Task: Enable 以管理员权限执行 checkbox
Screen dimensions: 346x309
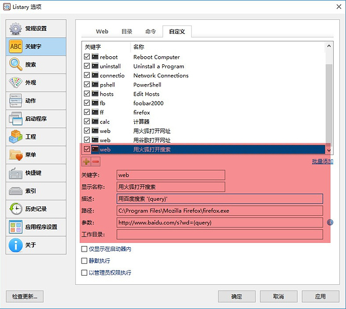Action: [x=84, y=273]
